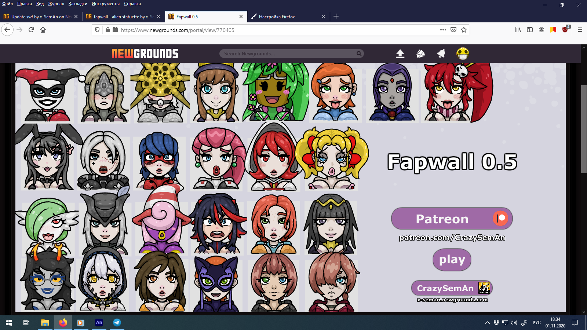The height and width of the screenshot is (330, 587).
Task: Open the taskbar clock and calendar
Action: (555, 323)
